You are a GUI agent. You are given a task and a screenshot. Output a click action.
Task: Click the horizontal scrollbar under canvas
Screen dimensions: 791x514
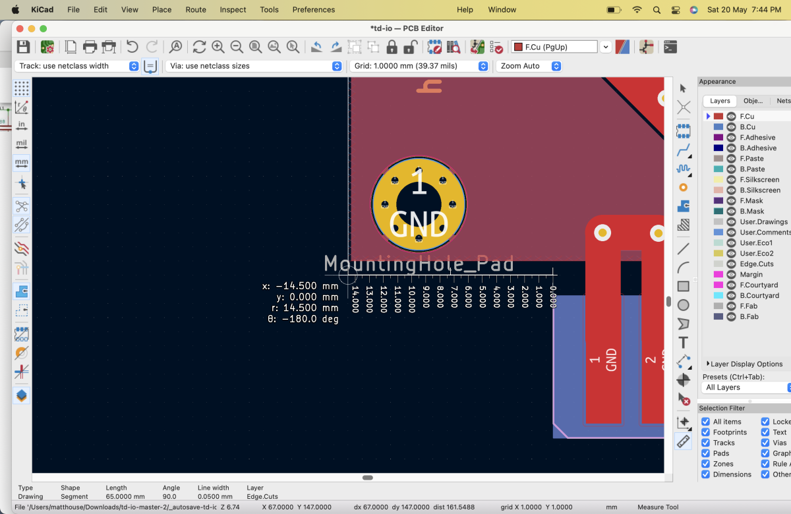coord(368,478)
